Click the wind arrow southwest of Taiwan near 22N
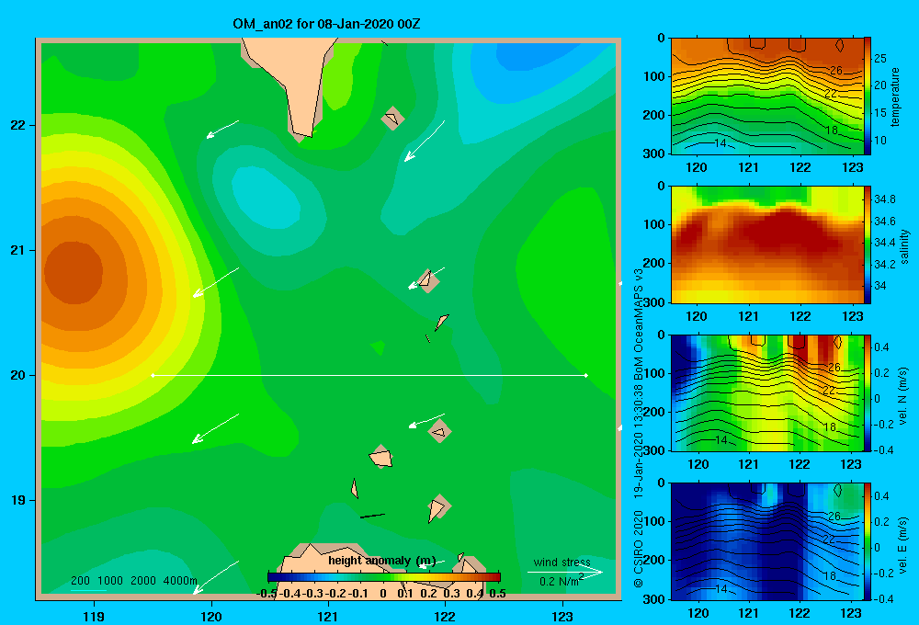This screenshot has width=919, height=625. [x=222, y=130]
